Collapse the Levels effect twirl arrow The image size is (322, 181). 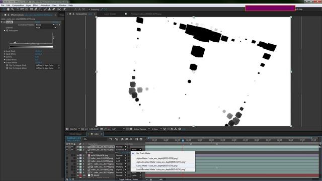point(2,22)
